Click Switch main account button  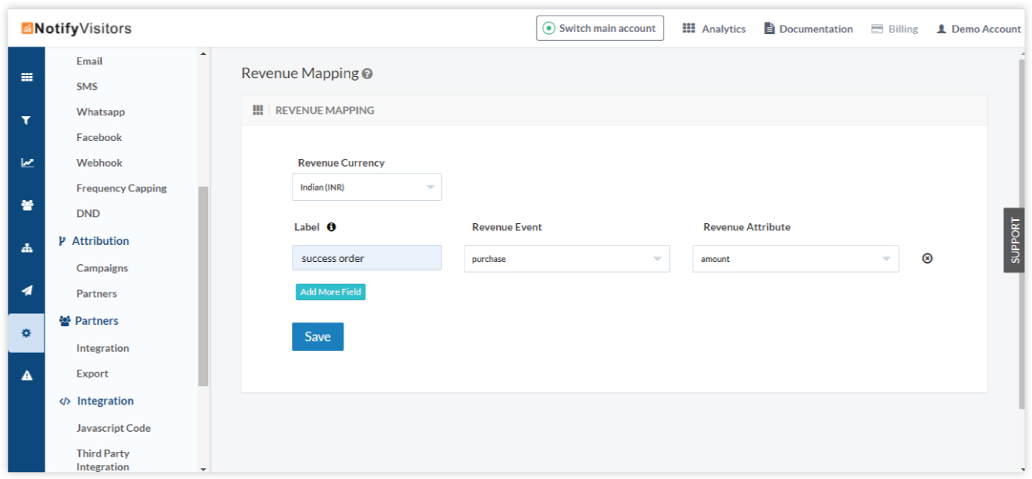pos(599,29)
